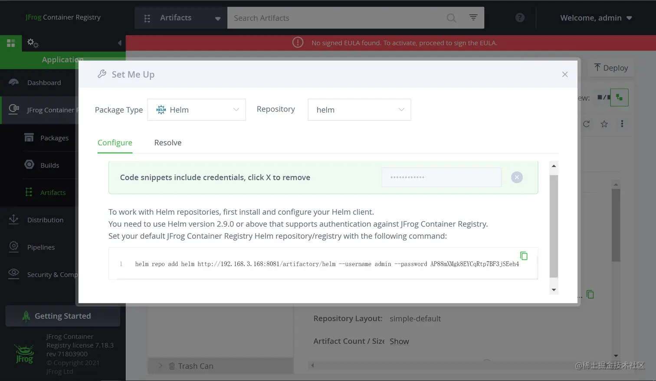Click the Artifacts tree icon in sidebar

pyautogui.click(x=29, y=192)
